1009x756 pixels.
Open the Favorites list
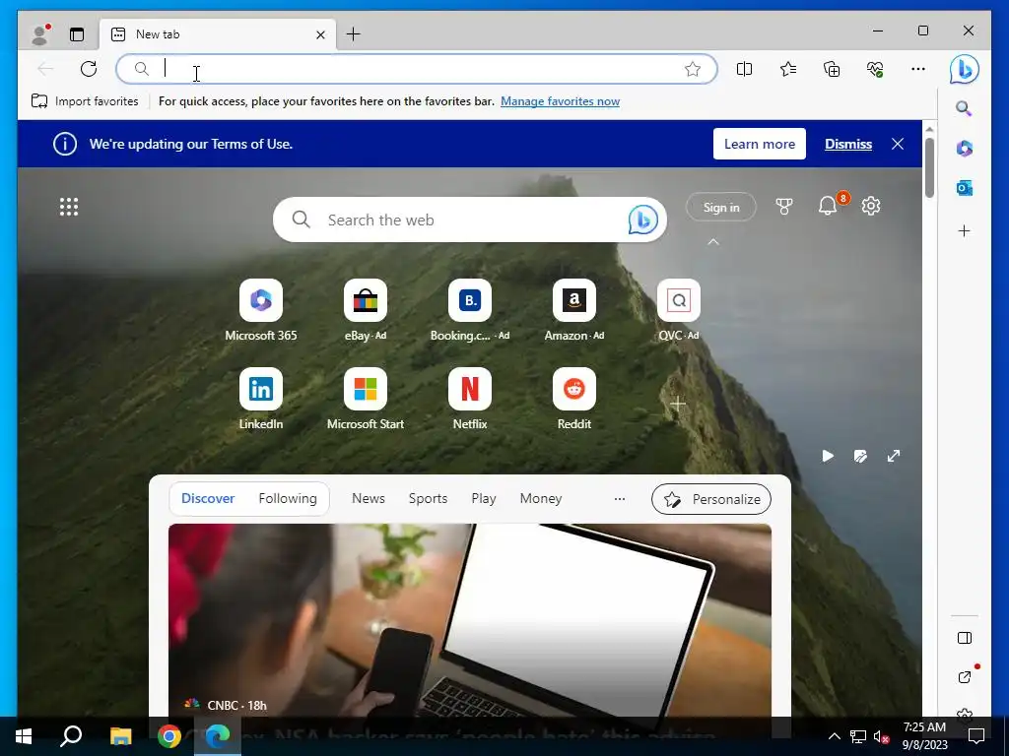[788, 69]
